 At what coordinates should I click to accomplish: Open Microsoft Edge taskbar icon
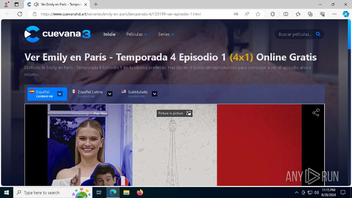113,193
